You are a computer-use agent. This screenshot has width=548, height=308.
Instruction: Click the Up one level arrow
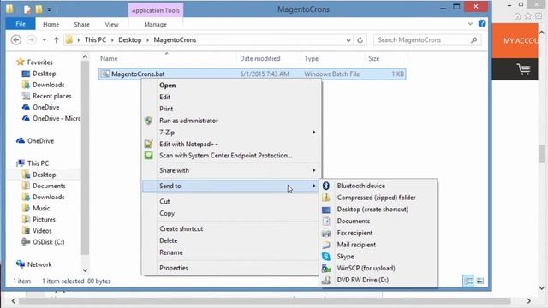tap(56, 40)
